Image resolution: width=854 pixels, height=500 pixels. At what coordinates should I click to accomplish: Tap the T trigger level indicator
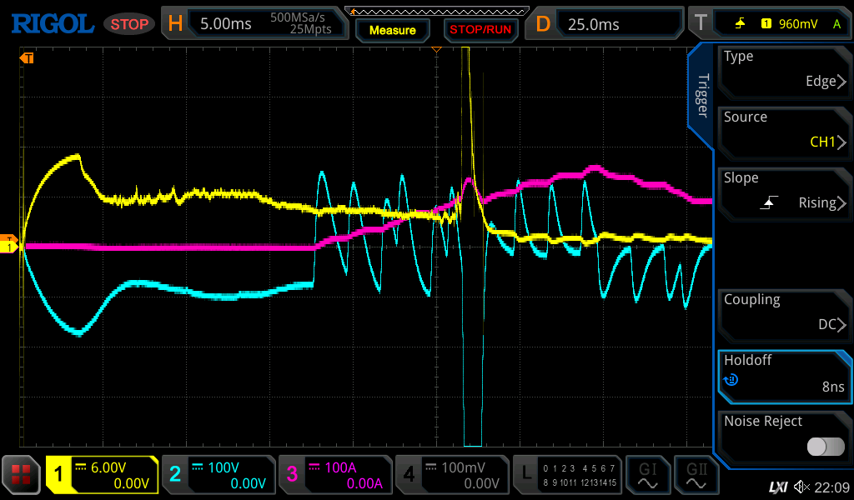(x=701, y=23)
